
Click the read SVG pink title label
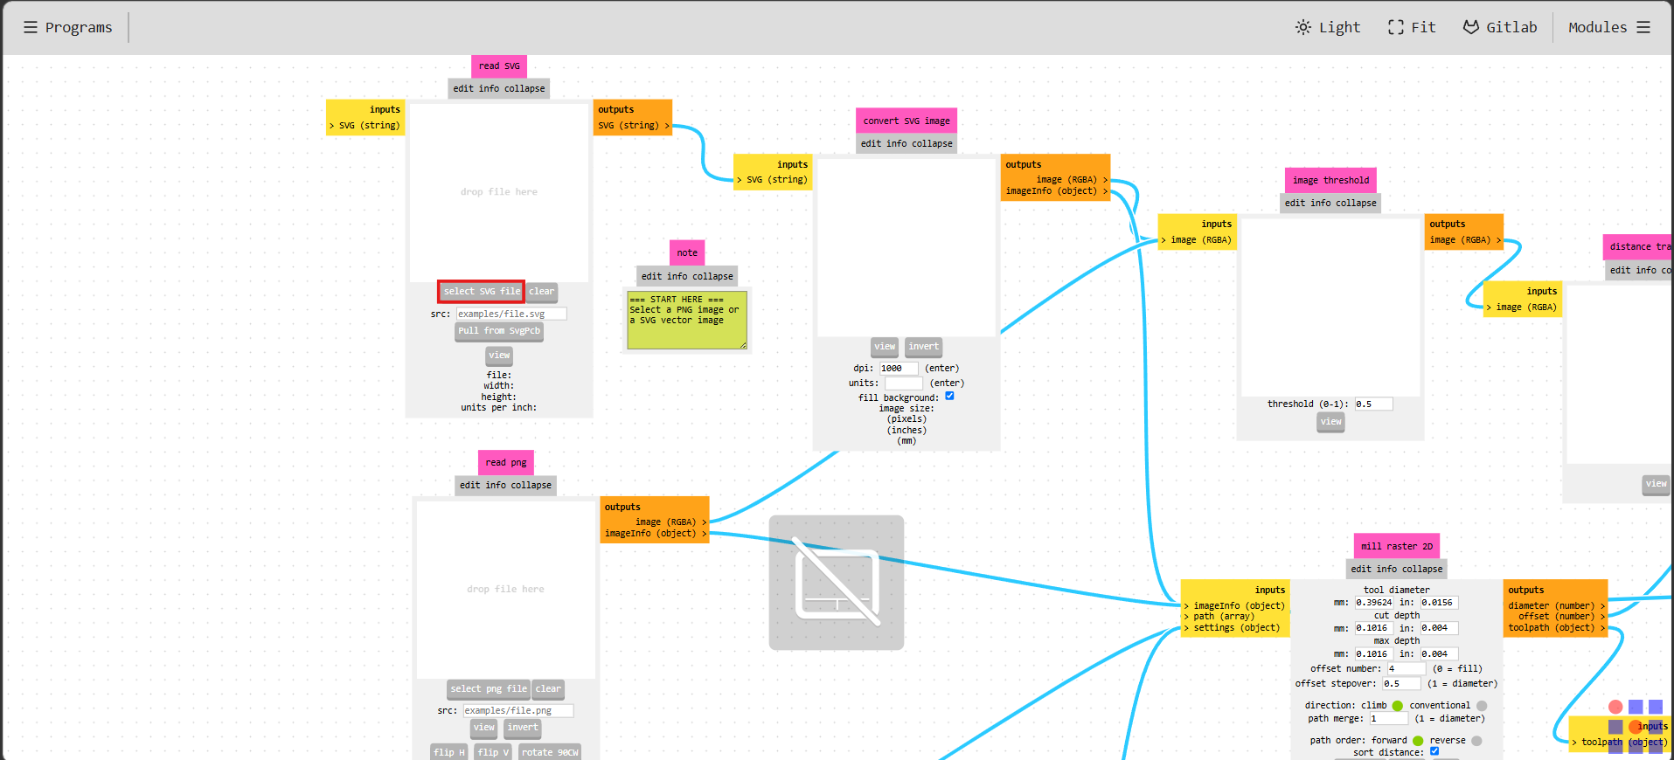click(x=499, y=66)
